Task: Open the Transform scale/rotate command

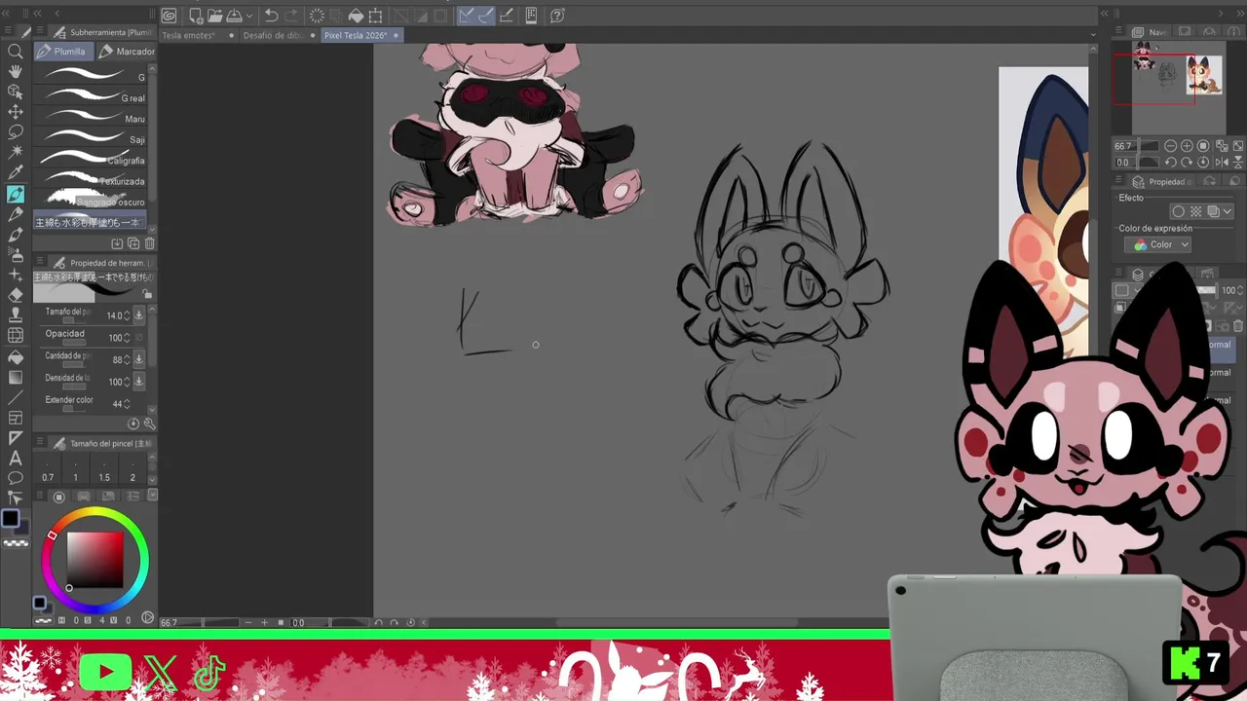Action: (x=375, y=16)
